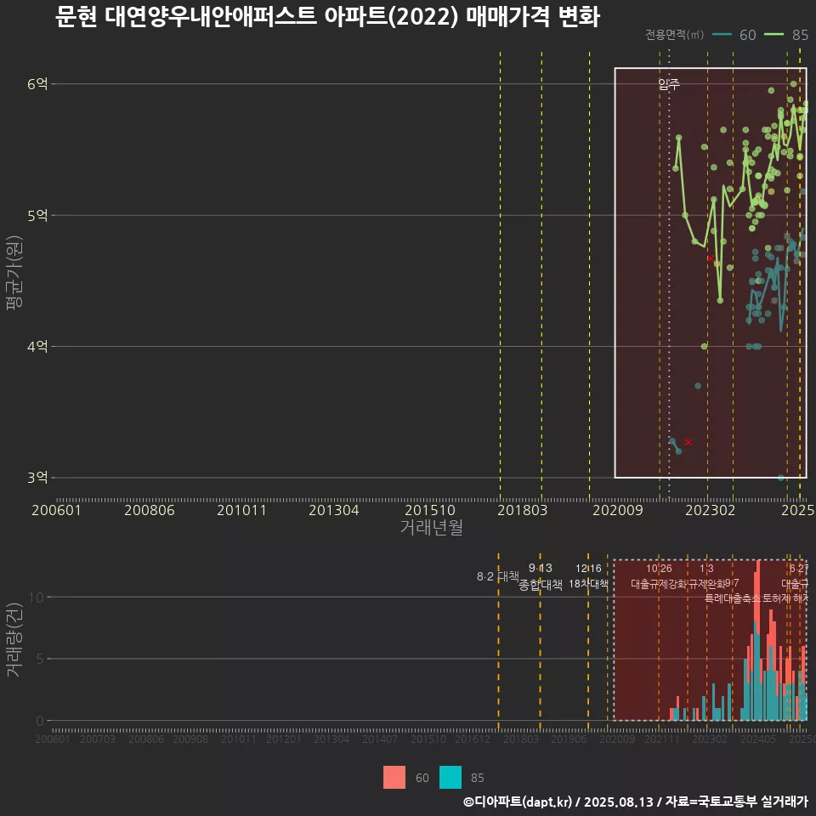The height and width of the screenshot is (816, 816).
Task: Click the 200908 label on volume chart
Action: coord(190,739)
